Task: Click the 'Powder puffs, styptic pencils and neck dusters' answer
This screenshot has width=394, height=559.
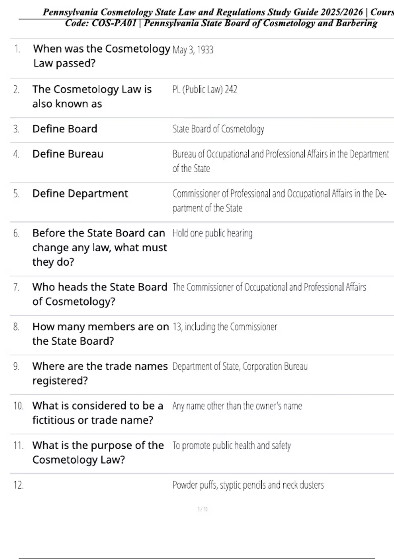Action: tap(248, 485)
